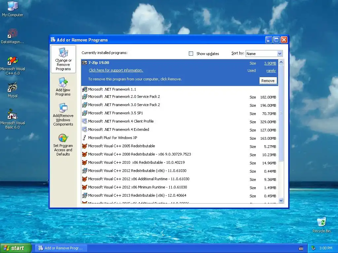Click the Visual C++ 2012 x86 Additional Runtime icon
The height and width of the screenshot is (253, 338).
pos(84,179)
